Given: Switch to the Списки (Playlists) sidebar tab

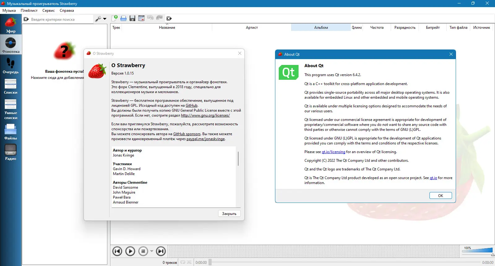Looking at the screenshot, I should tap(11, 87).
